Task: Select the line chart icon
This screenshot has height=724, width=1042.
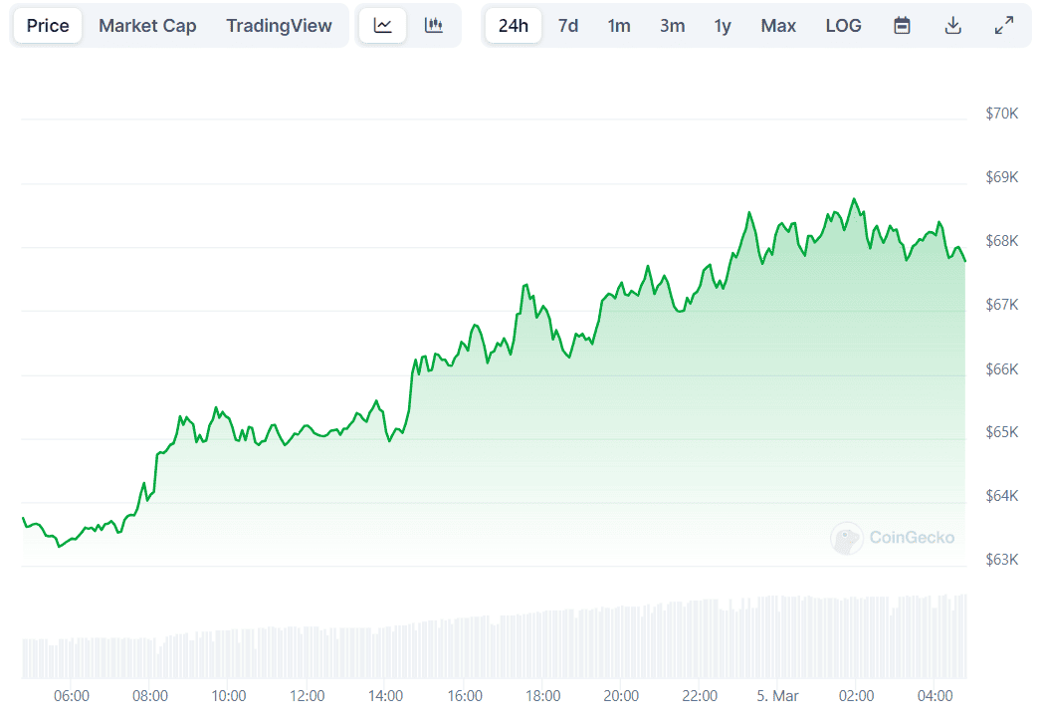Action: (382, 25)
